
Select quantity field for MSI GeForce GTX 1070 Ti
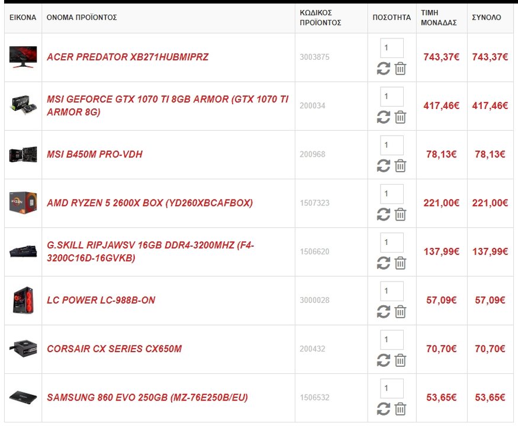(x=392, y=96)
